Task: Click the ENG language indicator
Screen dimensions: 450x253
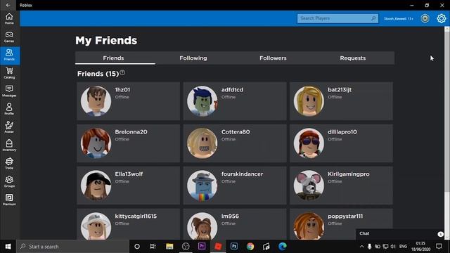Action: [403, 247]
